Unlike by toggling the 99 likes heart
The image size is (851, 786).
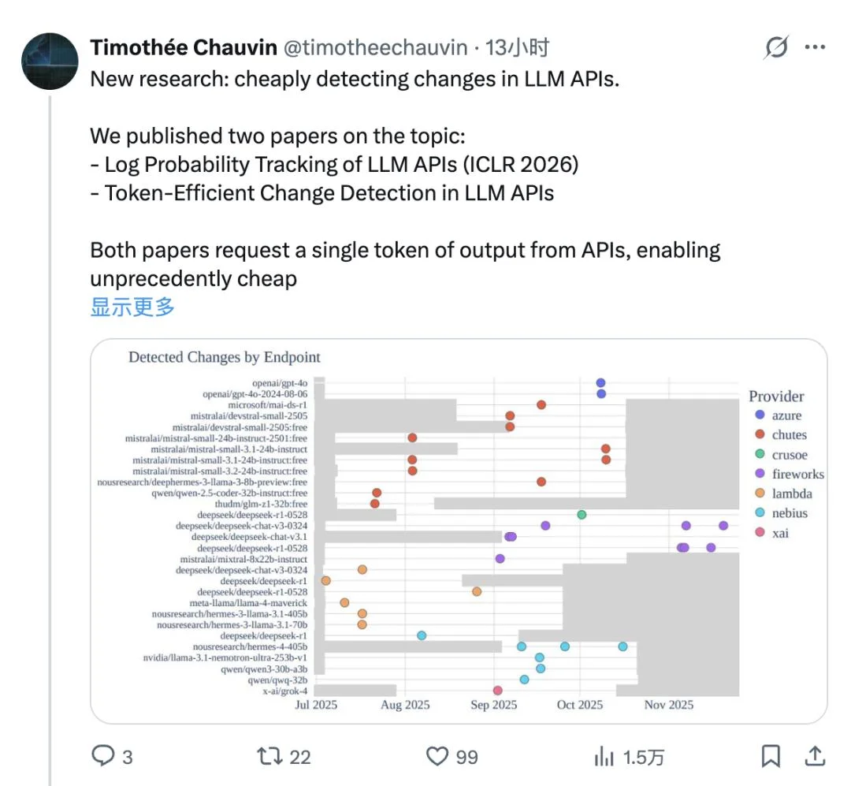click(438, 756)
